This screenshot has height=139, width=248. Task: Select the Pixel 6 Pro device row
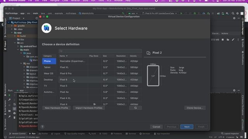[100, 73]
